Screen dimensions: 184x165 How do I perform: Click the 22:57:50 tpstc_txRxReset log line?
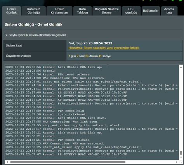pos(45,114)
